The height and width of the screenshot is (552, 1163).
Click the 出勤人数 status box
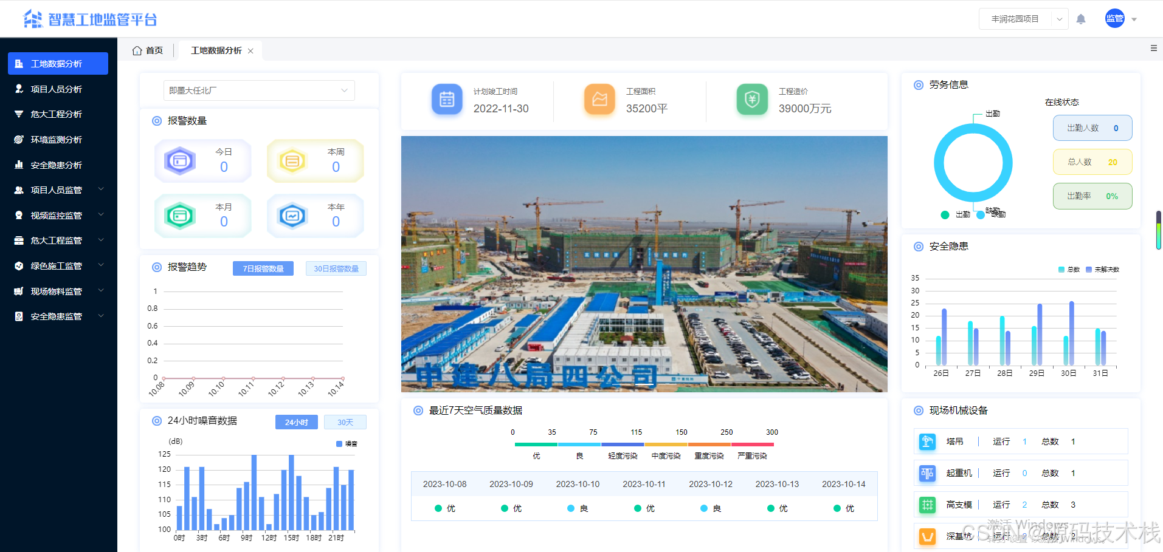[1092, 128]
